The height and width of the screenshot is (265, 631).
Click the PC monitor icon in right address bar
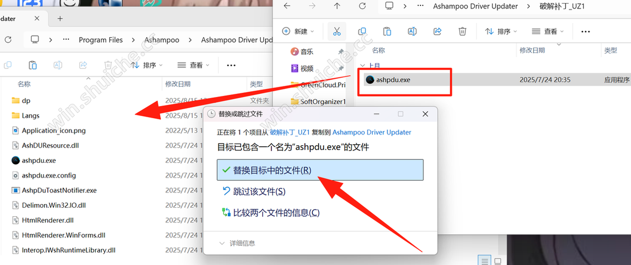pyautogui.click(x=389, y=6)
